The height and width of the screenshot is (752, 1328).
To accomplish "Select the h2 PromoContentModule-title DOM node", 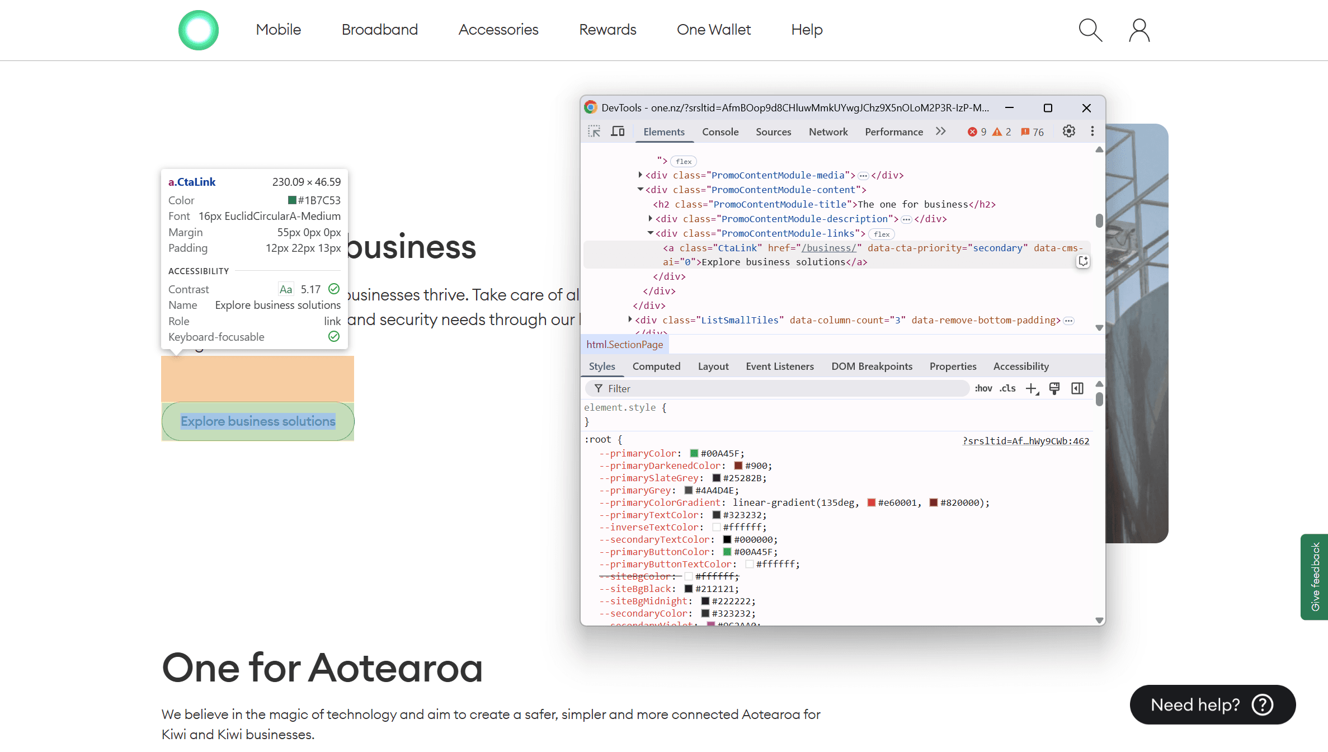I will pyautogui.click(x=824, y=204).
